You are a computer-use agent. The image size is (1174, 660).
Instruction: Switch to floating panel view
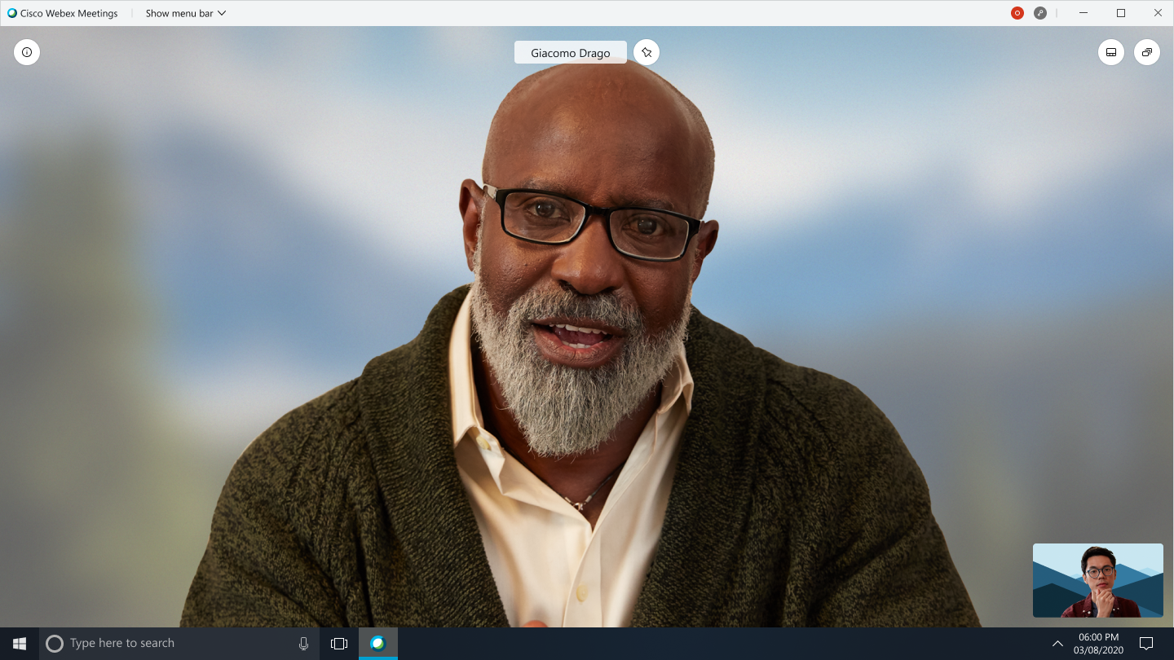point(1147,52)
